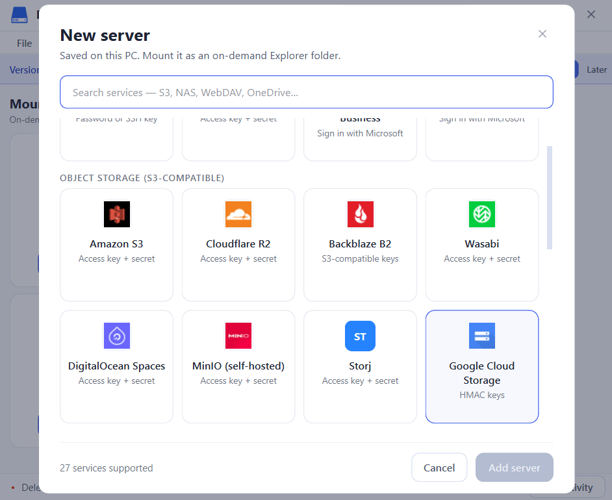
Task: Click the 'HMAC keys' subtitle
Action: point(481,395)
